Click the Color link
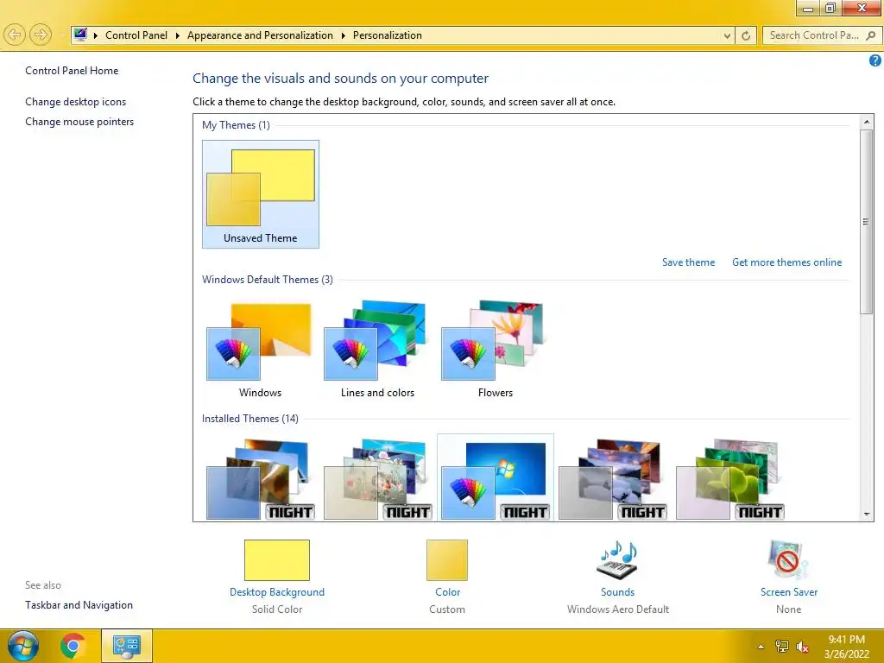This screenshot has height=663, width=884. (448, 592)
